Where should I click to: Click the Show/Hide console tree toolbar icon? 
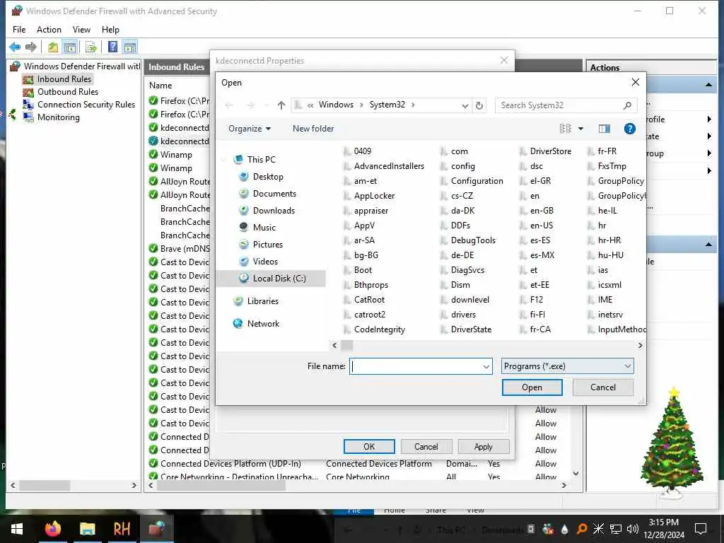click(x=70, y=47)
